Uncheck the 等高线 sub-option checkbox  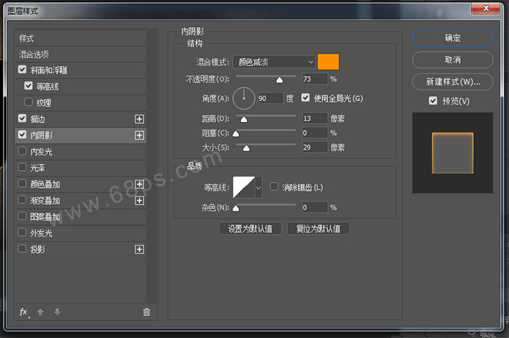point(29,86)
